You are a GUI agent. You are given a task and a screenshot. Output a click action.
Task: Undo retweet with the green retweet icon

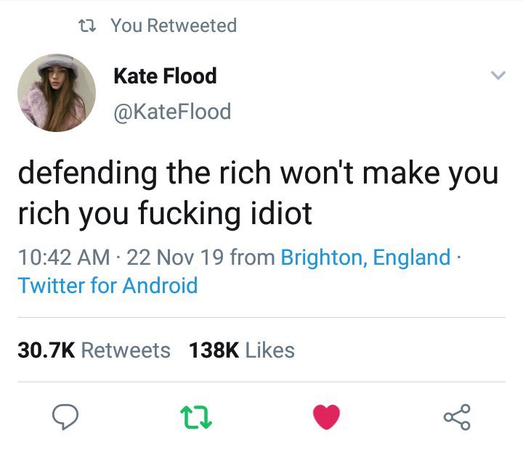point(196,416)
